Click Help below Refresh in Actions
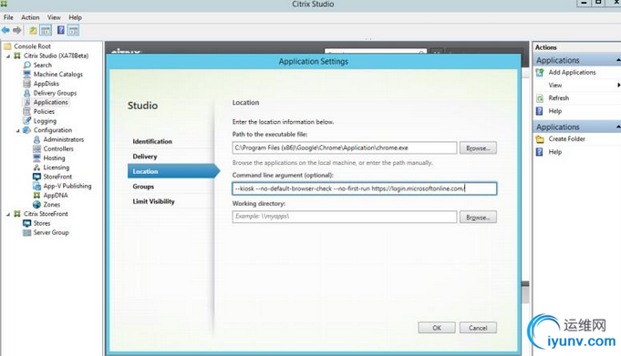This screenshot has height=356, width=621. coord(554,111)
